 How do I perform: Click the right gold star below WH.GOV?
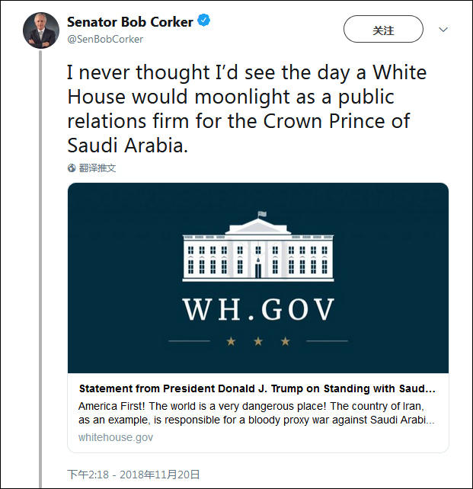(x=286, y=341)
